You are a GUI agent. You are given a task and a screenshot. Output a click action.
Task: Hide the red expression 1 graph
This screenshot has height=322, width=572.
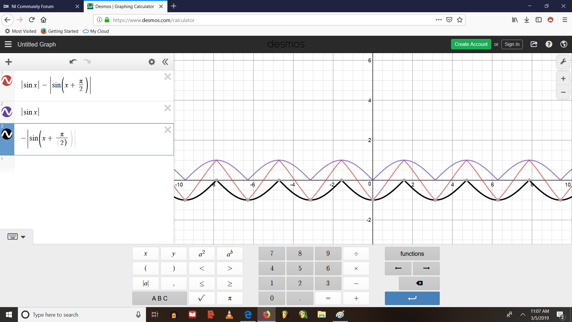(x=7, y=80)
